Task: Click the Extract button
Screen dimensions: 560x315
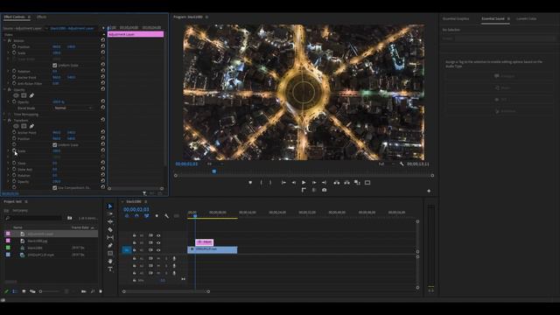Action: tap(346, 183)
